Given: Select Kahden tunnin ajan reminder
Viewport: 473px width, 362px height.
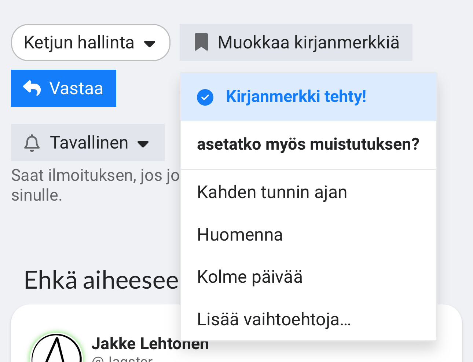Looking at the screenshot, I should [x=272, y=192].
